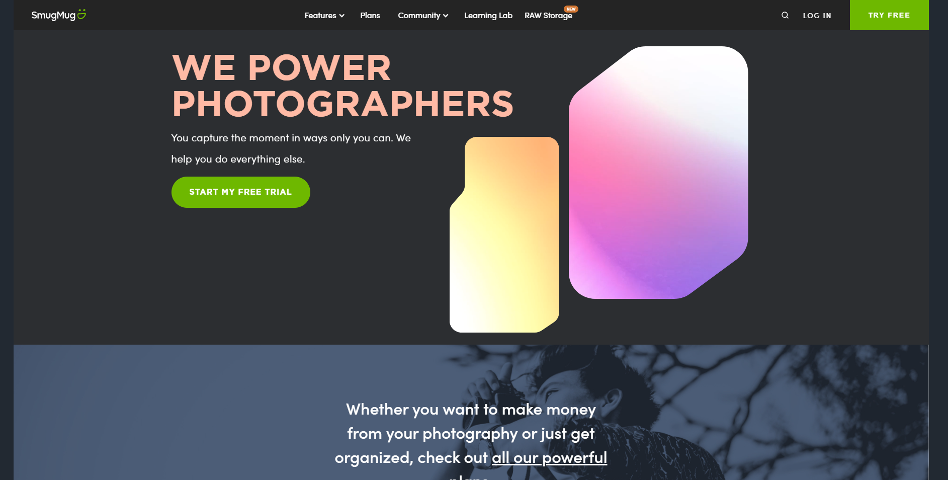
Task: Open the Community menu
Action: pyautogui.click(x=423, y=16)
